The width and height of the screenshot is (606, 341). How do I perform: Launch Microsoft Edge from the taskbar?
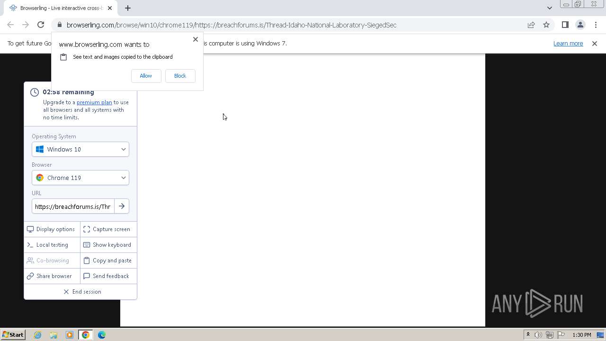(x=102, y=335)
